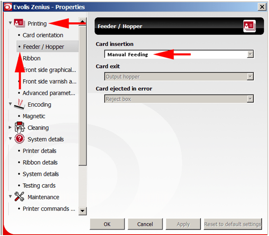Screen dimensions: 269x236
Task: Click the Cleaning category icon
Action: pyautogui.click(x=19, y=128)
